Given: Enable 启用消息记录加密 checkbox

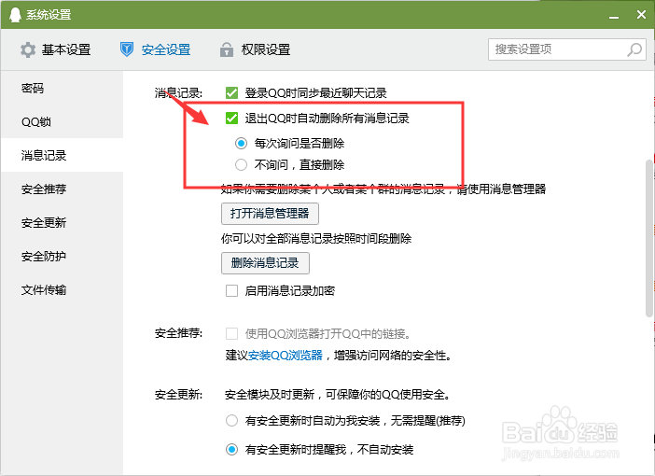Looking at the screenshot, I should pos(231,290).
